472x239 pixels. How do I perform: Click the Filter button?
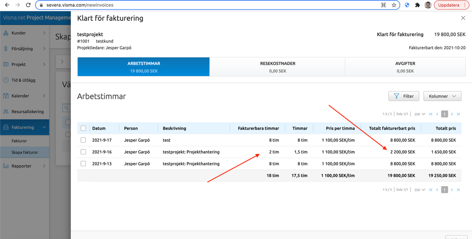click(x=403, y=96)
